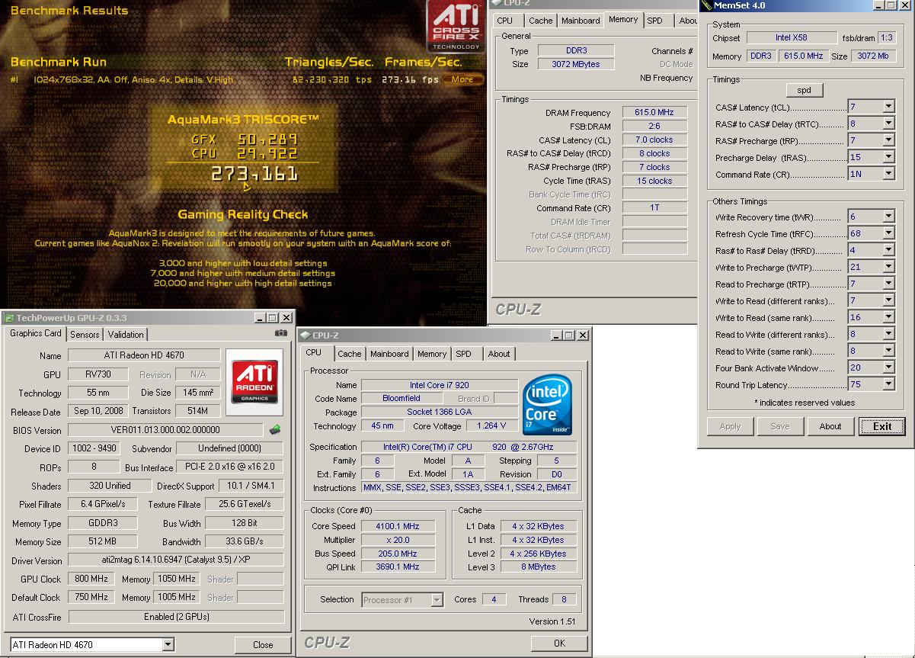Open the CAS# Latency (tCL) dropdown
915x658 pixels.
point(888,108)
